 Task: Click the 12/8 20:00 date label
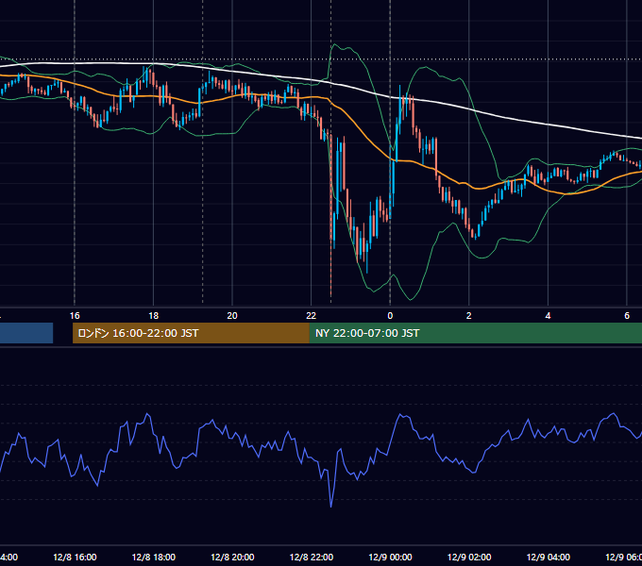(232, 557)
